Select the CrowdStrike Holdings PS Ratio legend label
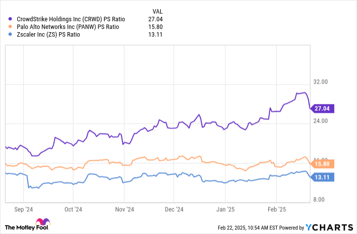Image resolution: width=357 pixels, height=234 pixels. click(70, 19)
